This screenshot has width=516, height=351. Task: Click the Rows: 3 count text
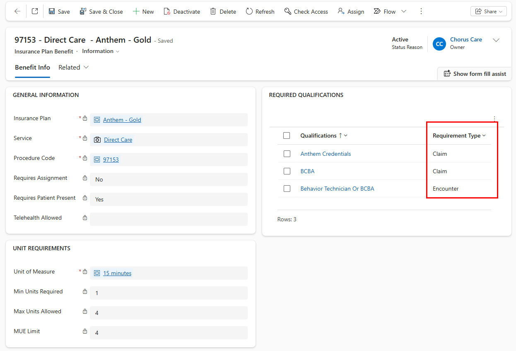287,219
